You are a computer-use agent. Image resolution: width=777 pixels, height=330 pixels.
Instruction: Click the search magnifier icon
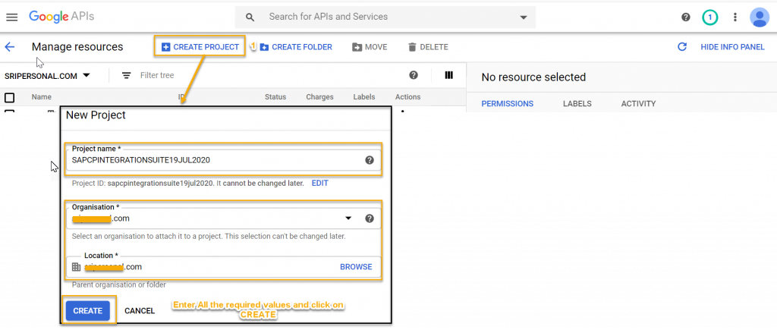[250, 17]
